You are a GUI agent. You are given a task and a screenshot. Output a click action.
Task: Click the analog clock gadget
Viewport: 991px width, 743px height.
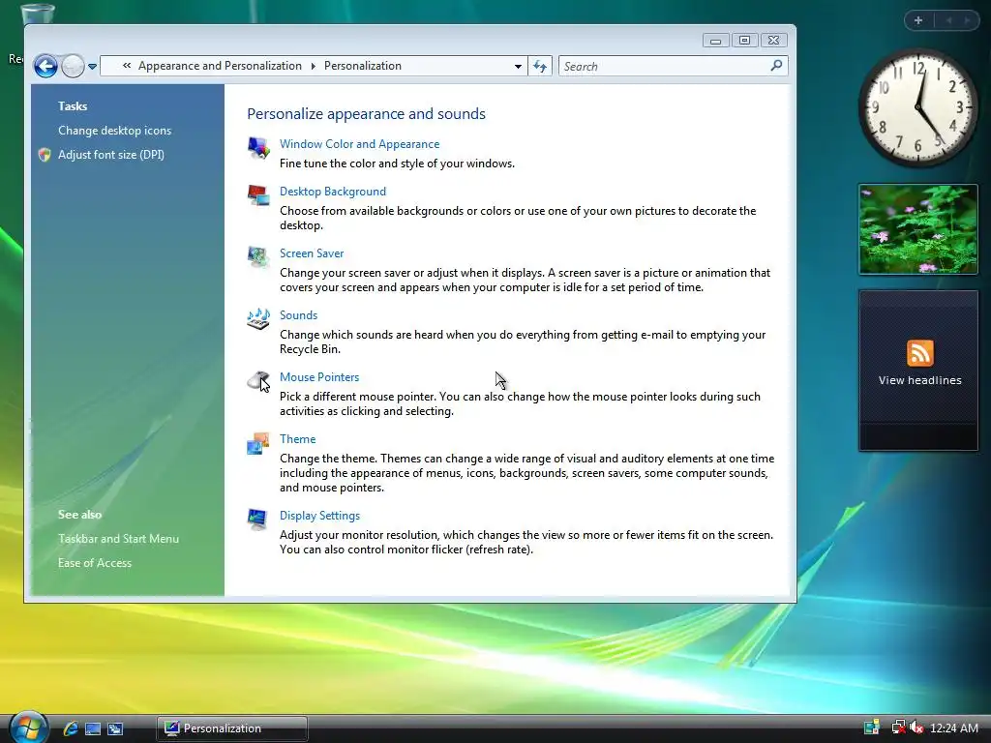click(917, 107)
